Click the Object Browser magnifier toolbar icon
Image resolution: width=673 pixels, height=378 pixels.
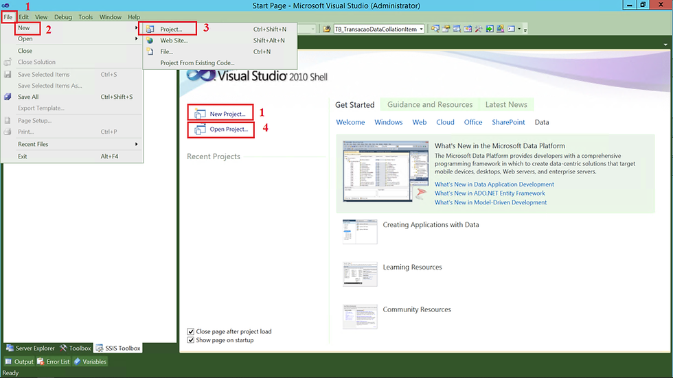(x=457, y=29)
